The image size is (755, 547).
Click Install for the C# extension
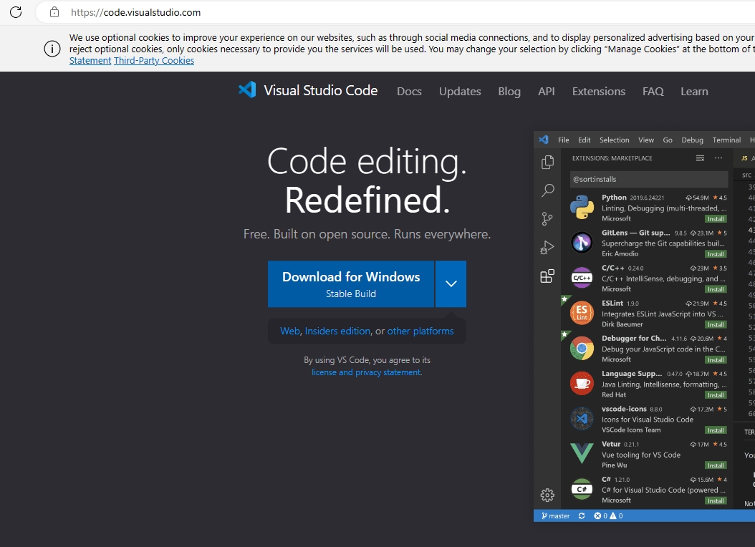(x=716, y=500)
